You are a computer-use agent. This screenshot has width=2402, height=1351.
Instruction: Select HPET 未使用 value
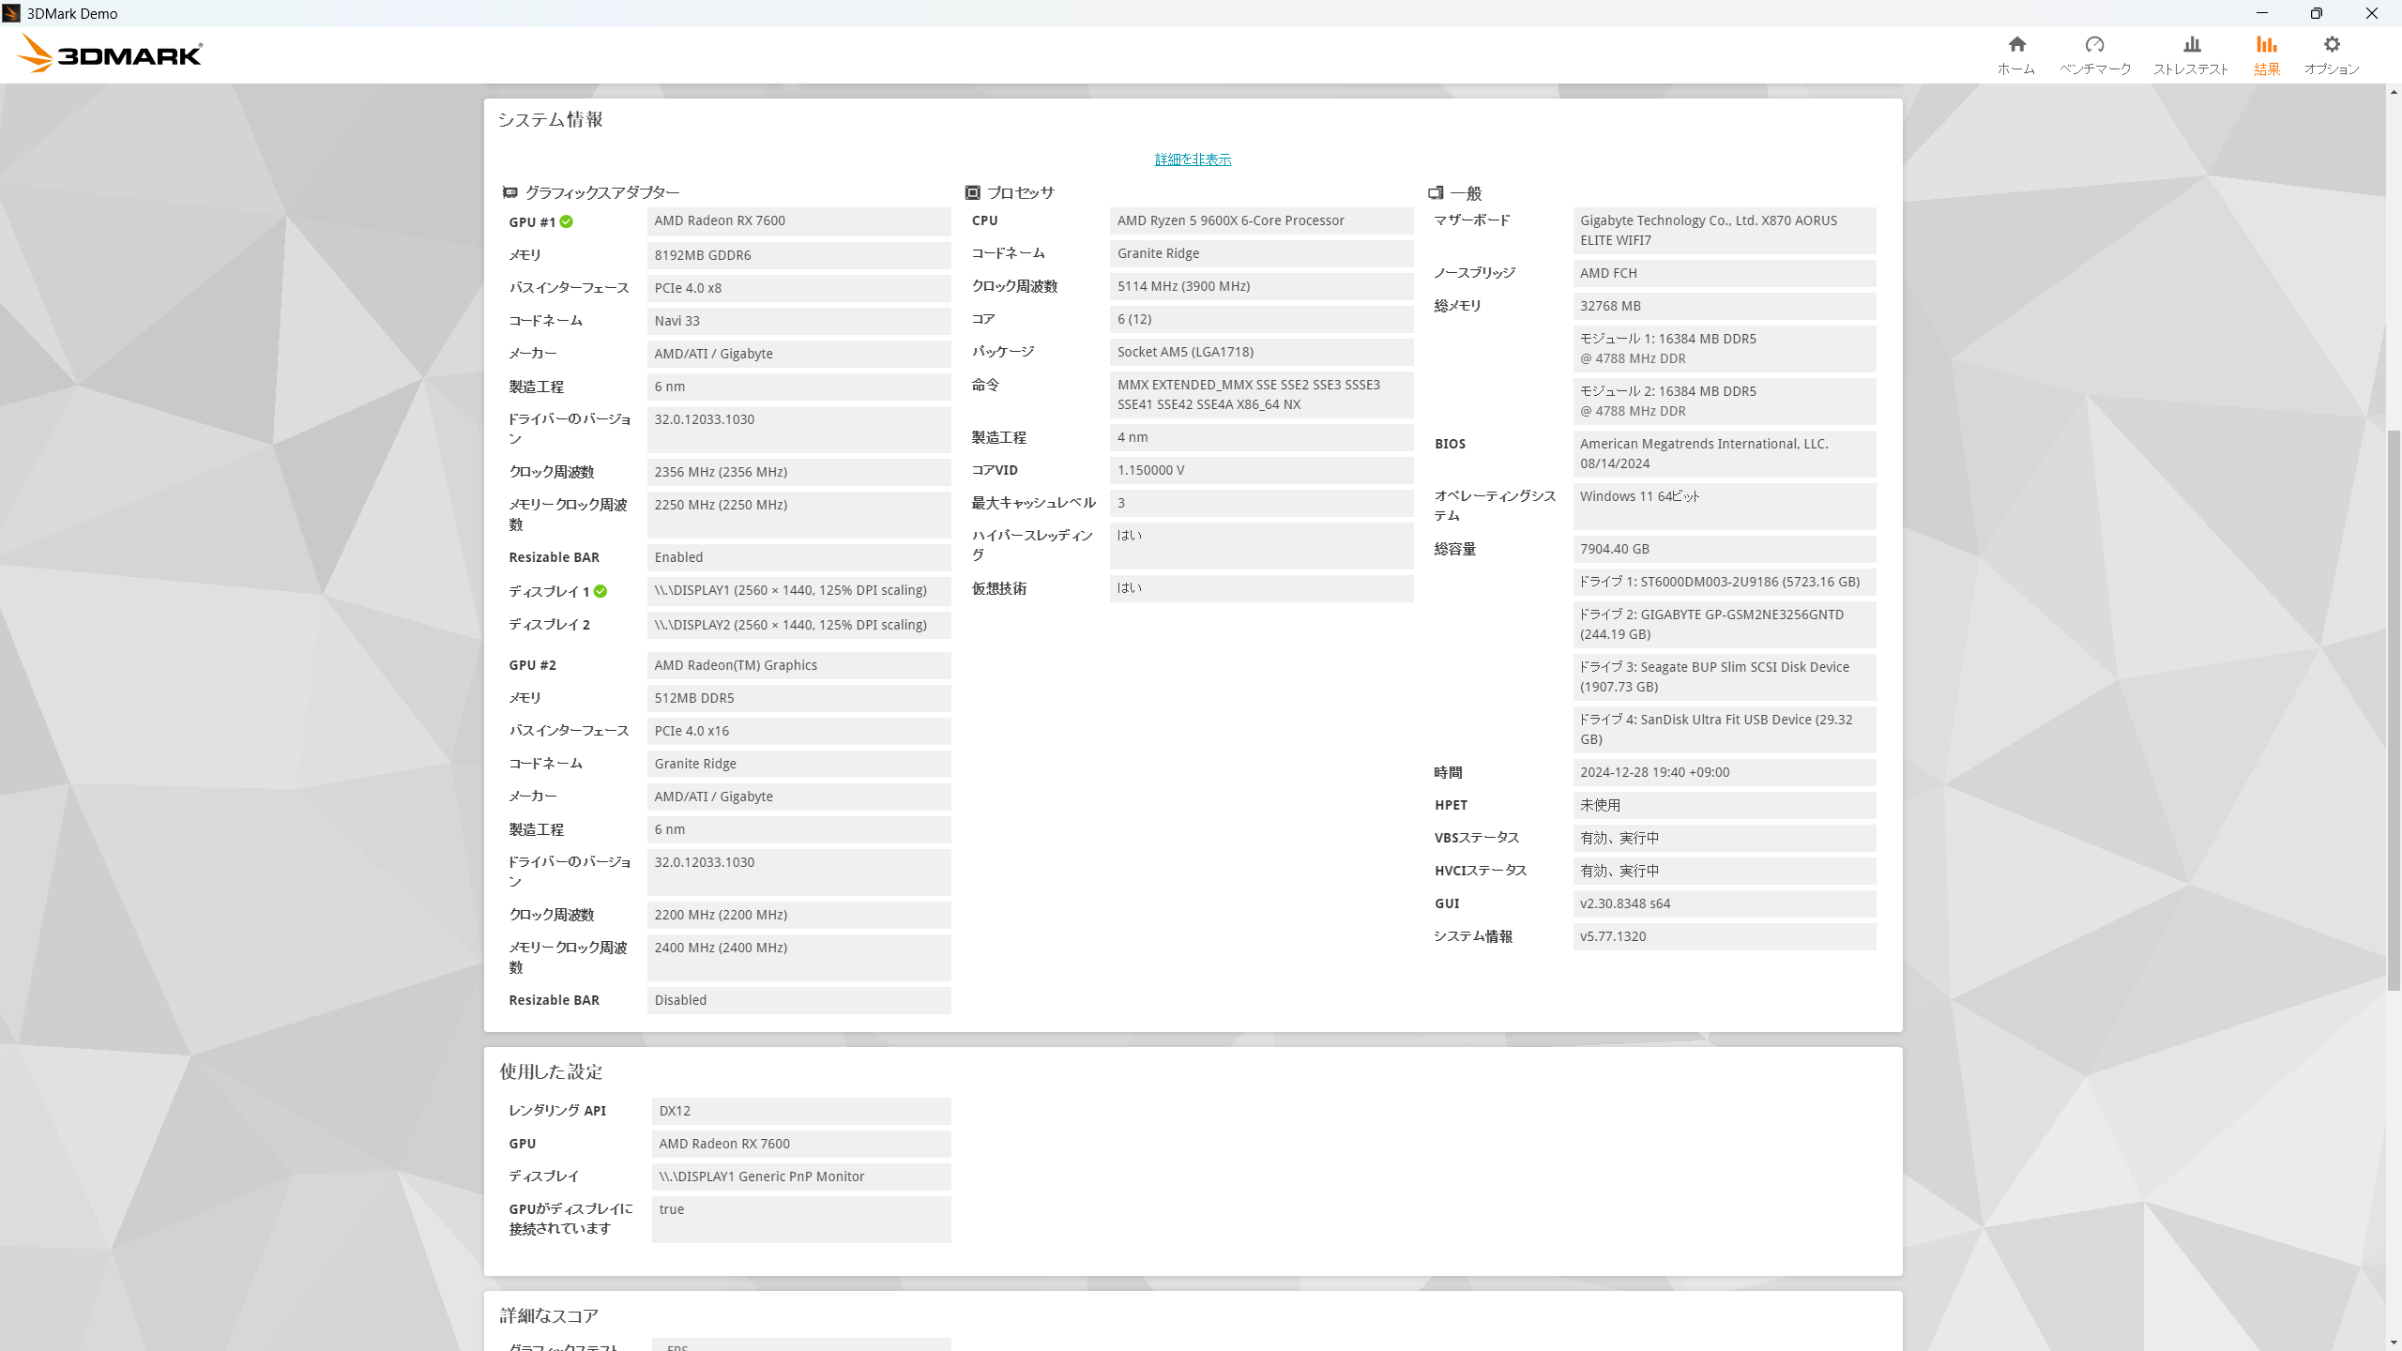click(1725, 805)
